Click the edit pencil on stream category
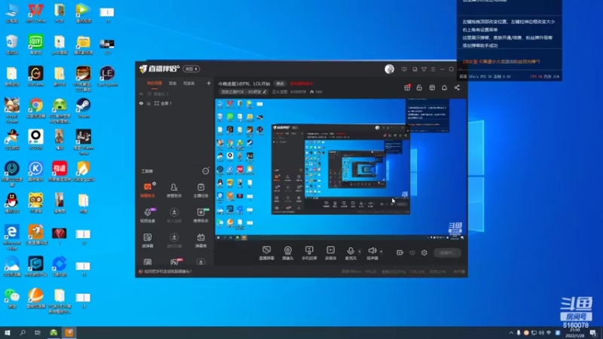This screenshot has height=339, width=603. click(265, 92)
